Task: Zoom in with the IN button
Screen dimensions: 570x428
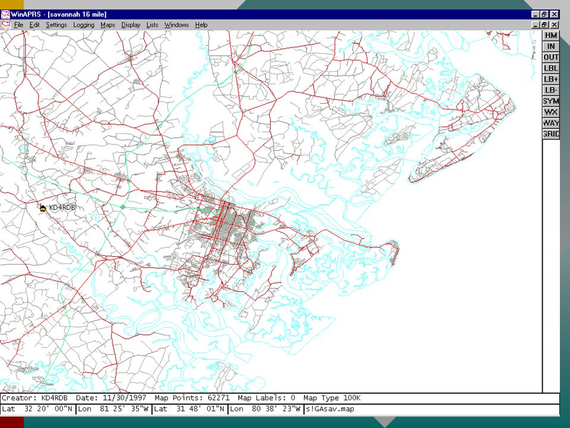Action: (x=551, y=46)
